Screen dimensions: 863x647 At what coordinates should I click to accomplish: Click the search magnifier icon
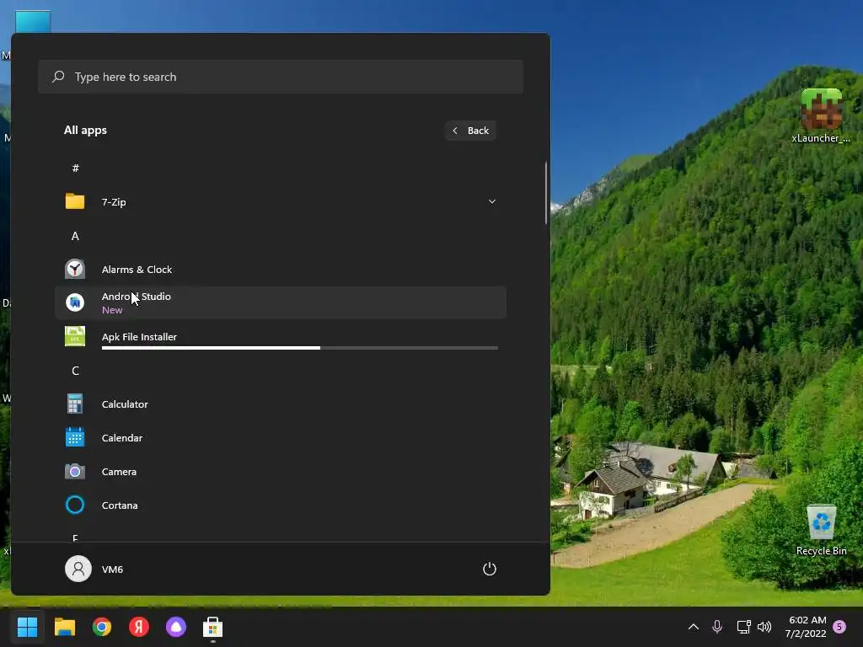(58, 77)
